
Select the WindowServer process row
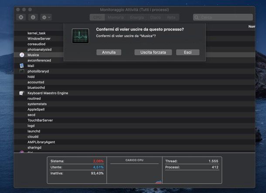coord(134,38)
